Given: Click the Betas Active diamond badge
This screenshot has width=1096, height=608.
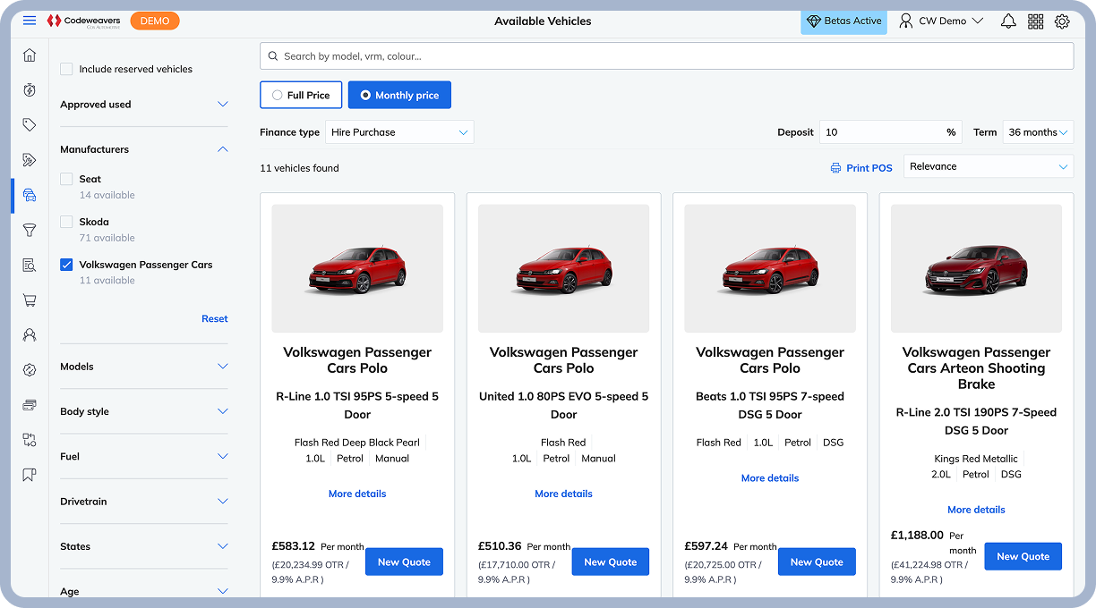Looking at the screenshot, I should (x=843, y=21).
